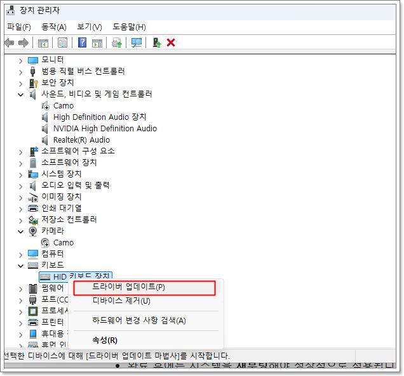Select the 인쇄 대기열 printer icon

[x=33, y=209]
